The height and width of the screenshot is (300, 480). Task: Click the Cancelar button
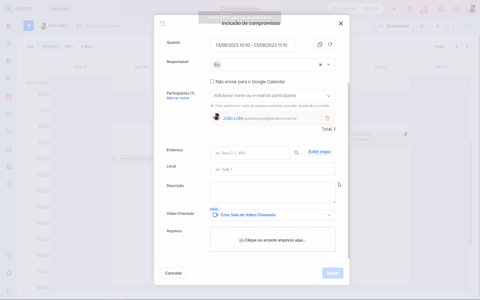(x=173, y=273)
